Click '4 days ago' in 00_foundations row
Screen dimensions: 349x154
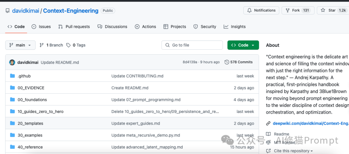tap(244, 100)
